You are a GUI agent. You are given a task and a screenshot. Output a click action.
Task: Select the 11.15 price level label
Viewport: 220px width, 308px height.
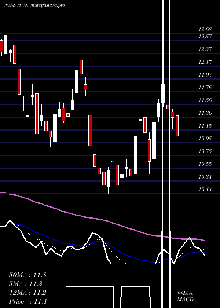pyautogui.click(x=205, y=126)
